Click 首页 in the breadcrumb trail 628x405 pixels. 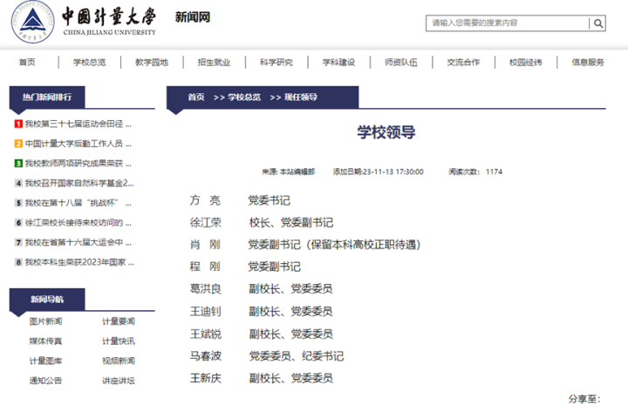click(x=196, y=97)
